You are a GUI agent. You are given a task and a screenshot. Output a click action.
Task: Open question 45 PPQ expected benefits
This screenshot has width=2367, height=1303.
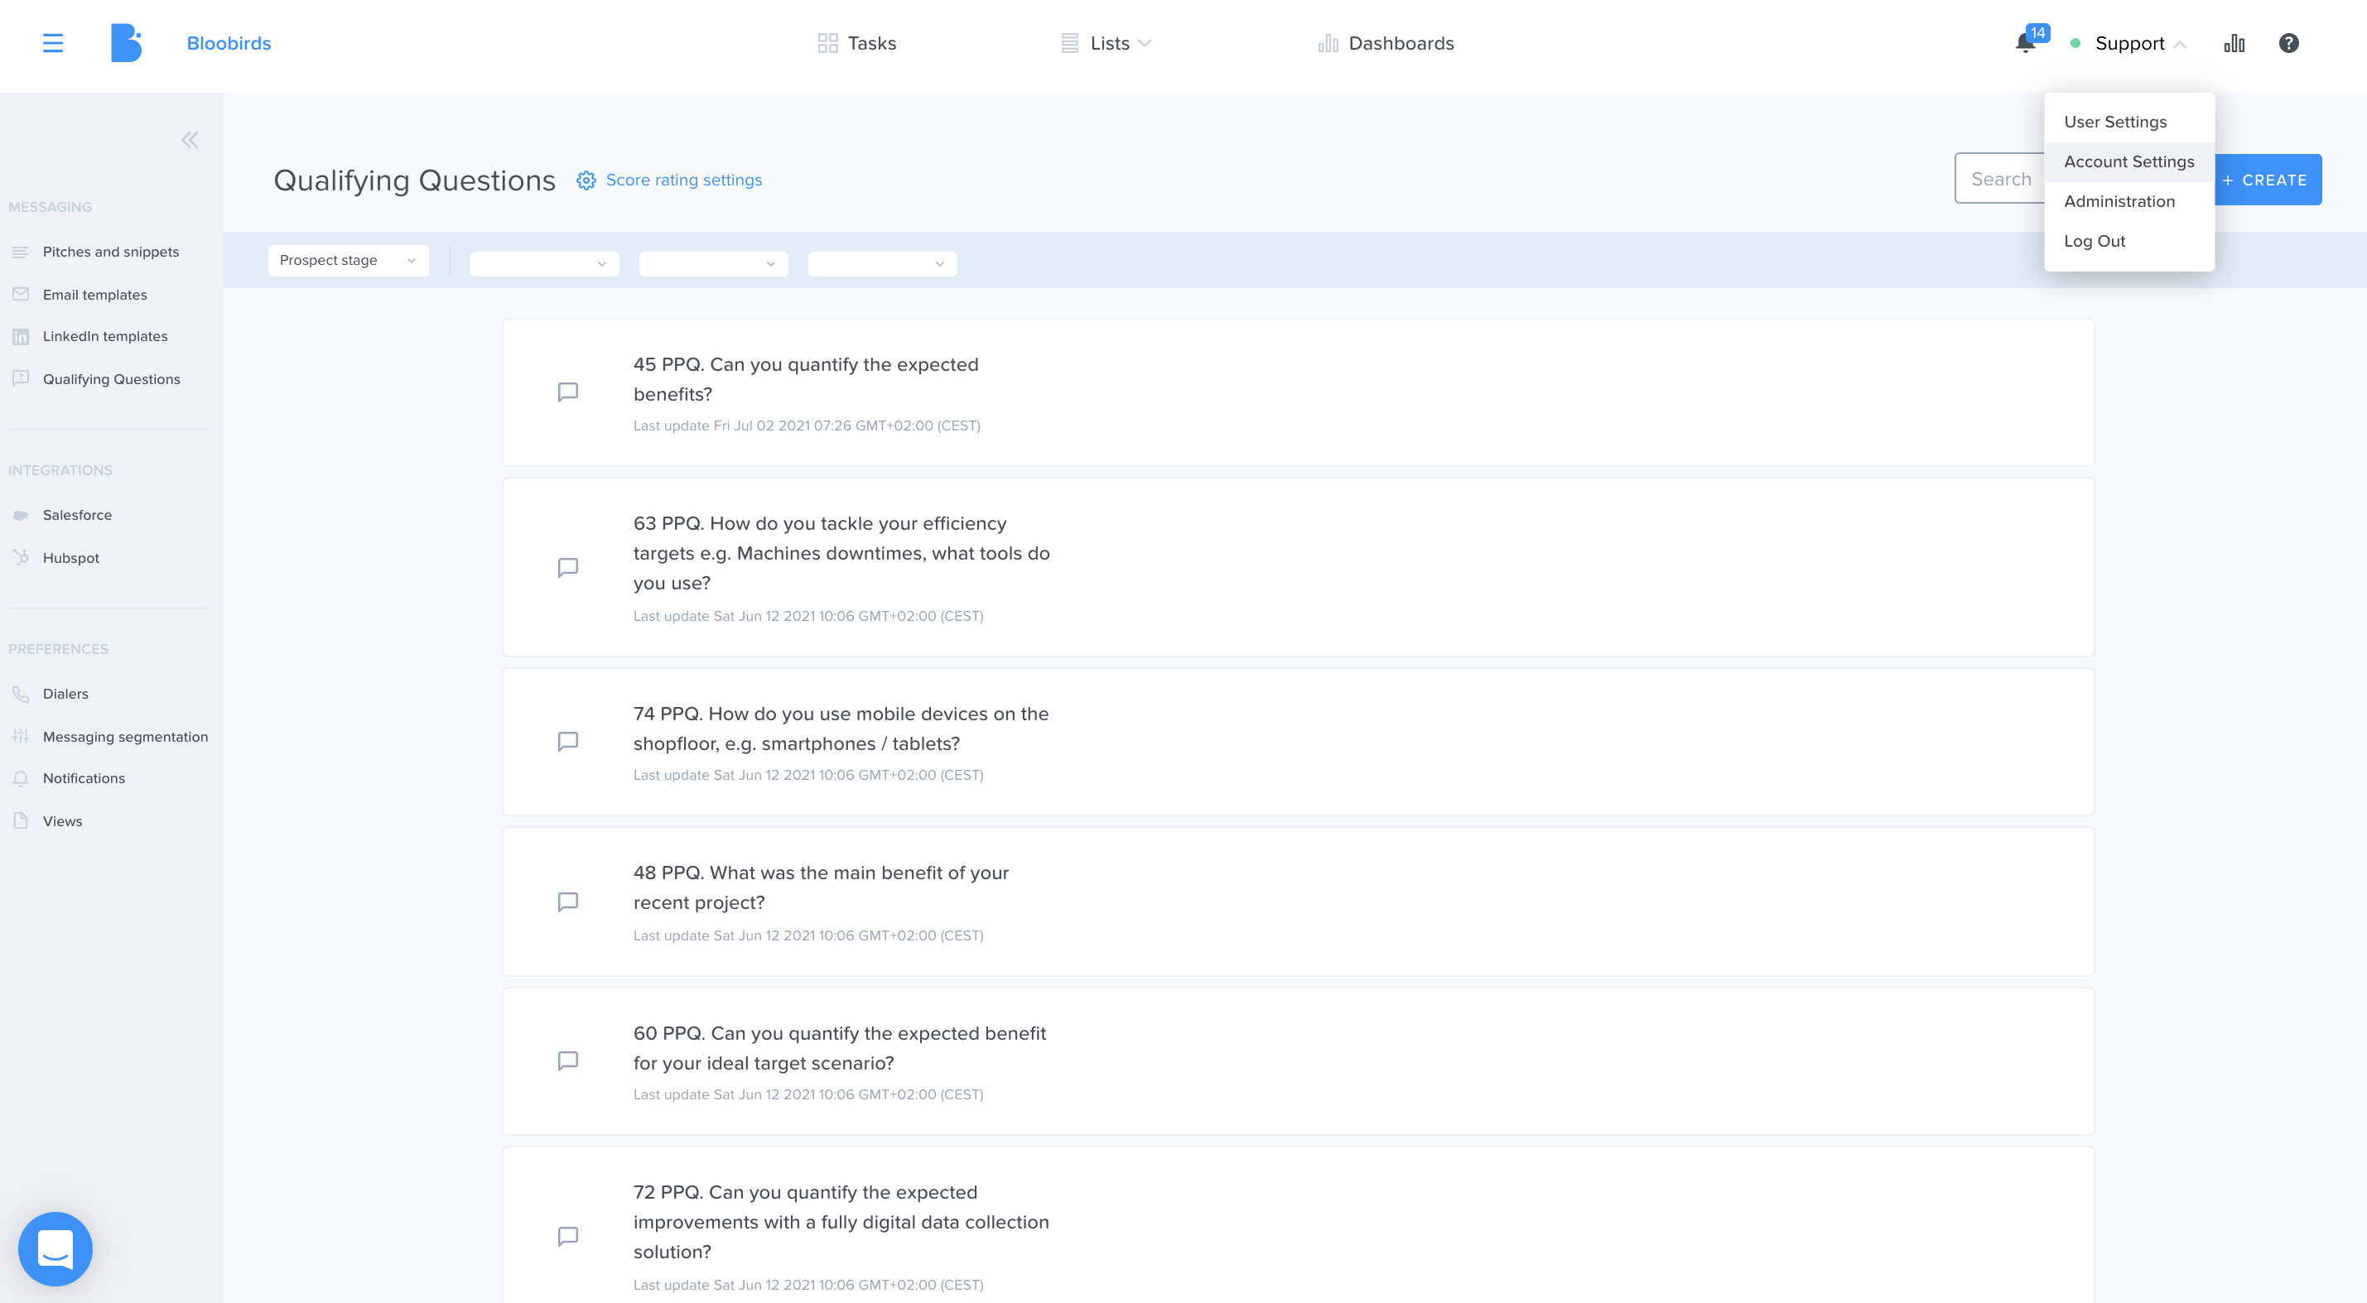point(1298,392)
